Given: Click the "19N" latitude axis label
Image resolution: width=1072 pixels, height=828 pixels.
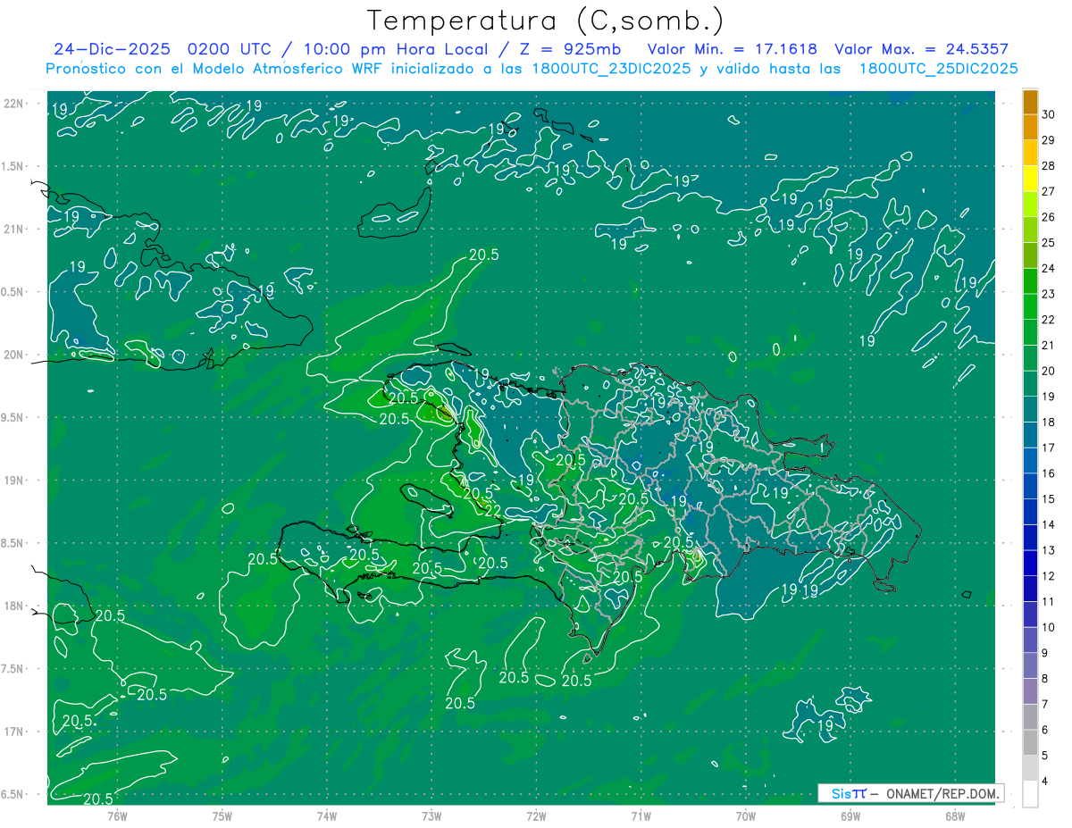Looking at the screenshot, I should [x=13, y=481].
